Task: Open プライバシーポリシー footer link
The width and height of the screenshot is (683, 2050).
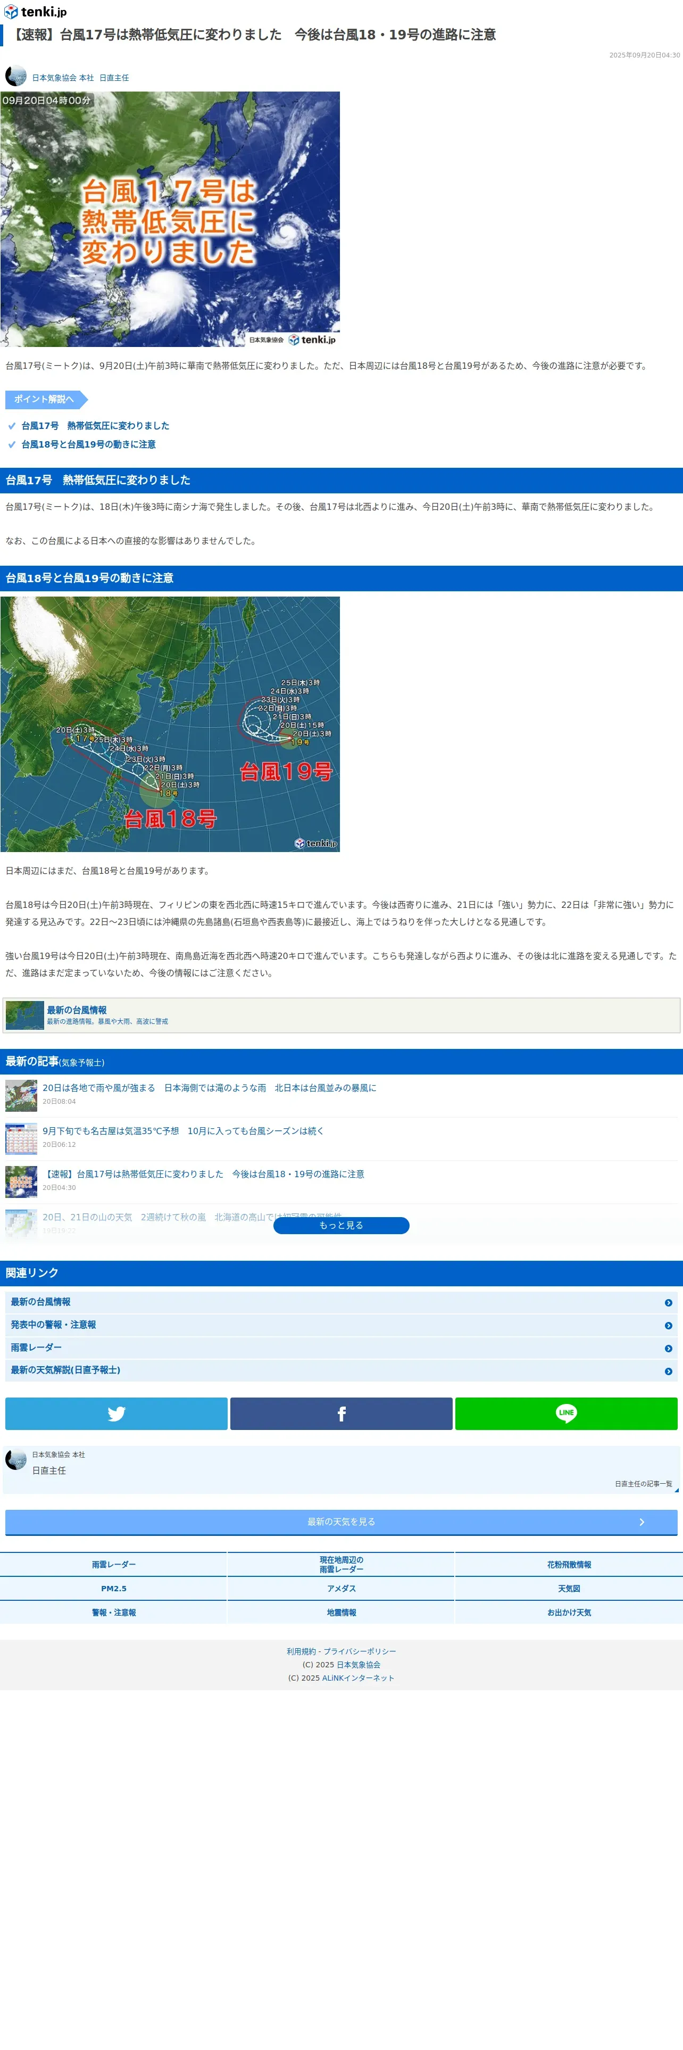Action: click(360, 1651)
